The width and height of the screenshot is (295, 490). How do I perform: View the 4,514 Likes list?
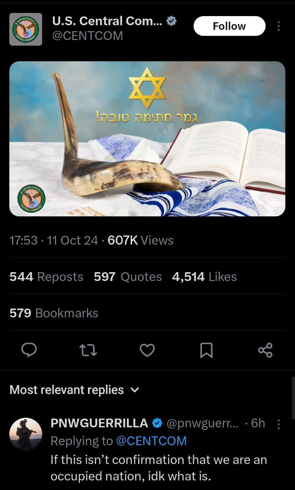click(204, 276)
